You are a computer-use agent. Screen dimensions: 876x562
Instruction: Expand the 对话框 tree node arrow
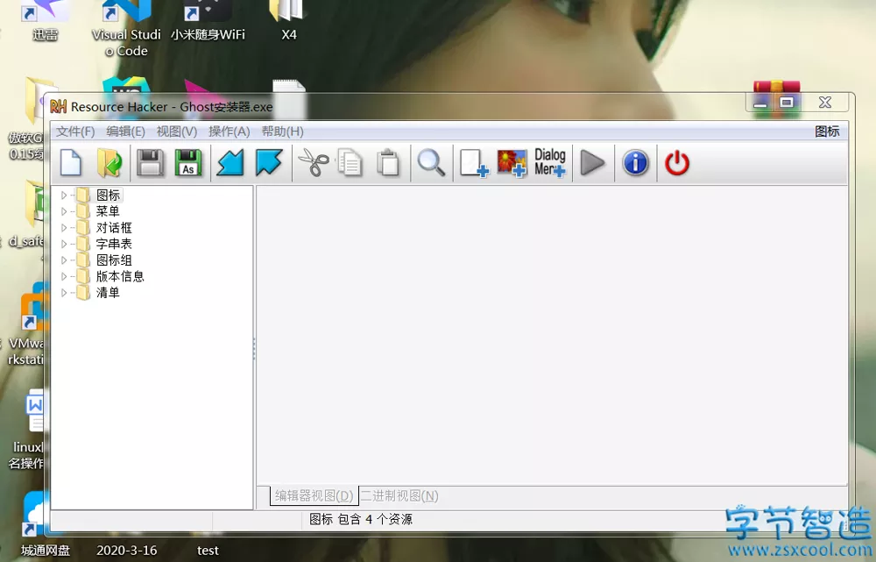pyautogui.click(x=64, y=228)
